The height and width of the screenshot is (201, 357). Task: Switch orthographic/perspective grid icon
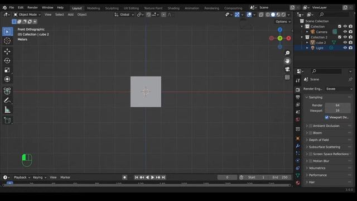click(x=287, y=77)
